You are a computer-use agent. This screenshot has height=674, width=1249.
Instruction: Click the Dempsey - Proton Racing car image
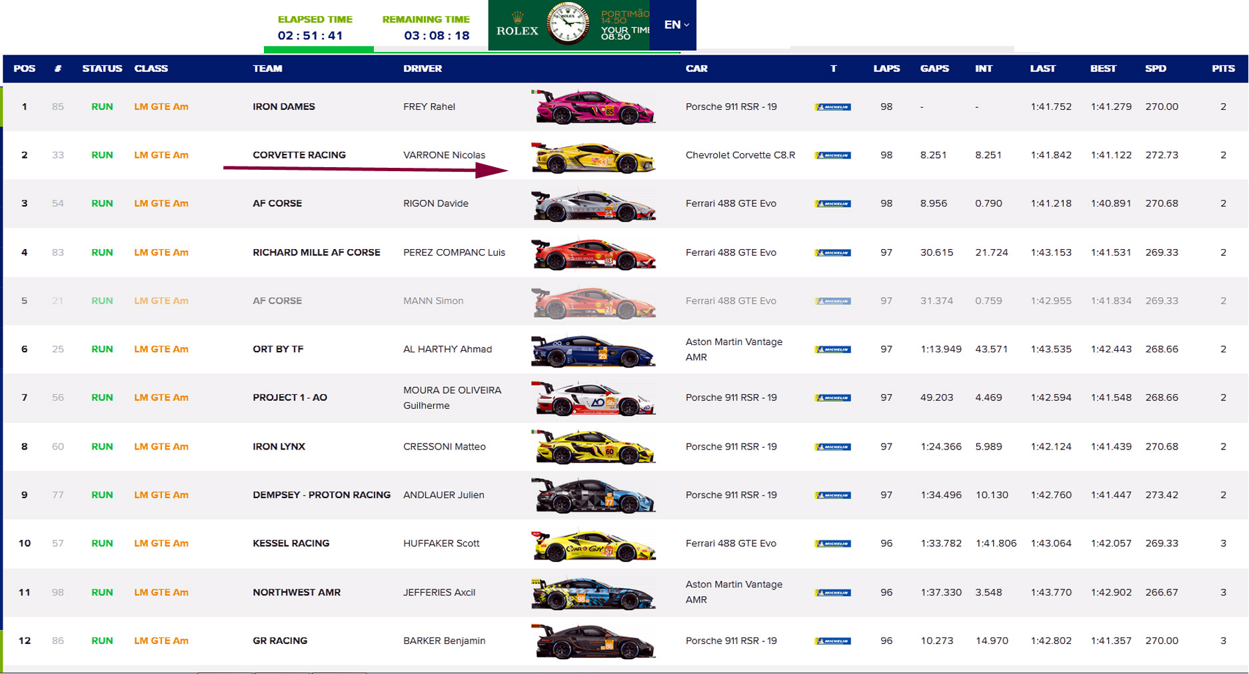click(594, 496)
